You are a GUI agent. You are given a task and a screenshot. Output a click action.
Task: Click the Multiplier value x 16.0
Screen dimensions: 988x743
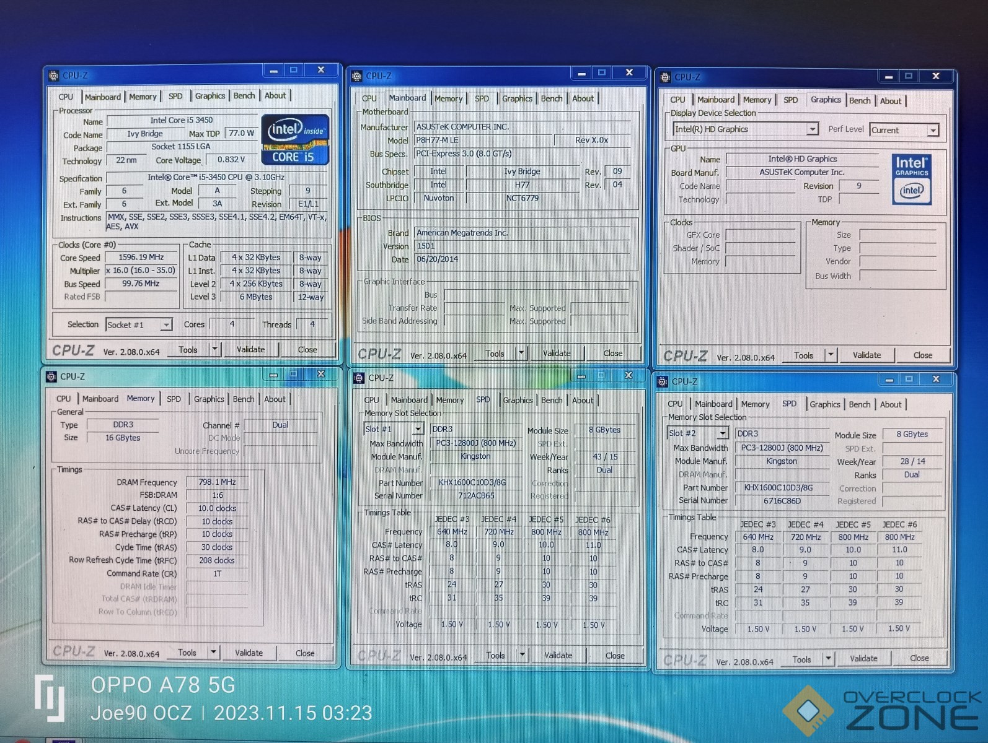(141, 271)
